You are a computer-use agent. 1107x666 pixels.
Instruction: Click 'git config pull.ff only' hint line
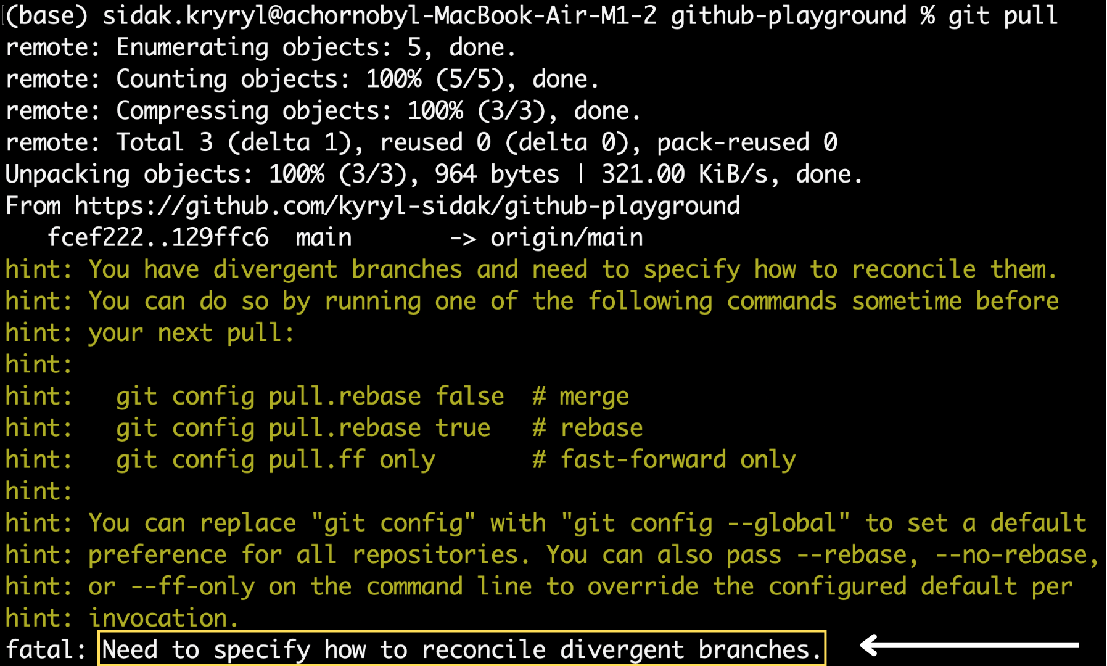(275, 460)
